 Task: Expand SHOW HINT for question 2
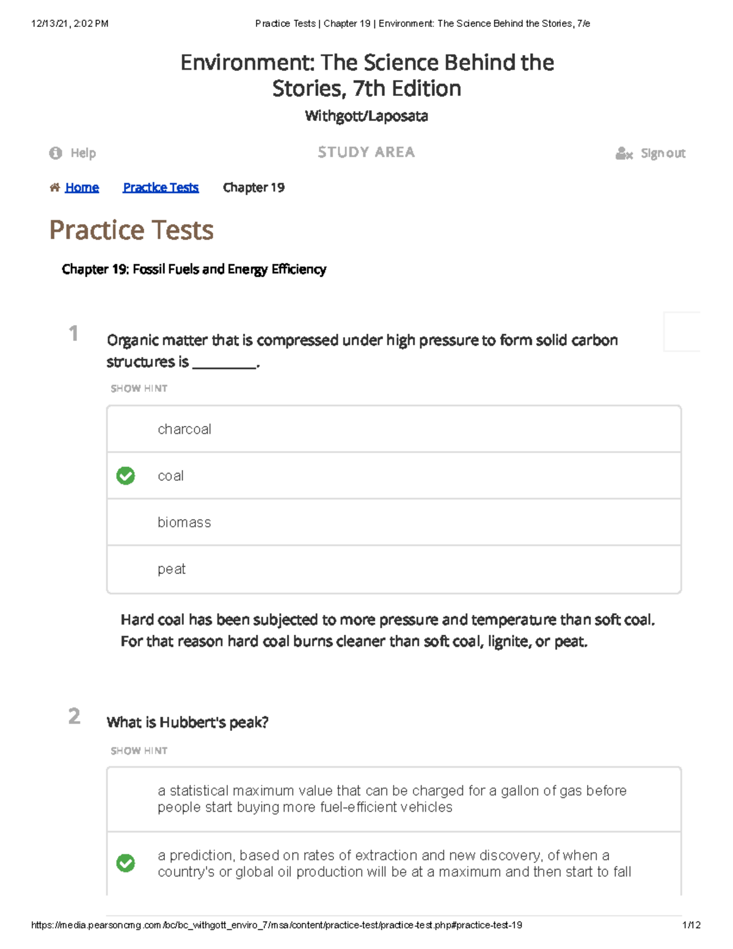tap(139, 750)
